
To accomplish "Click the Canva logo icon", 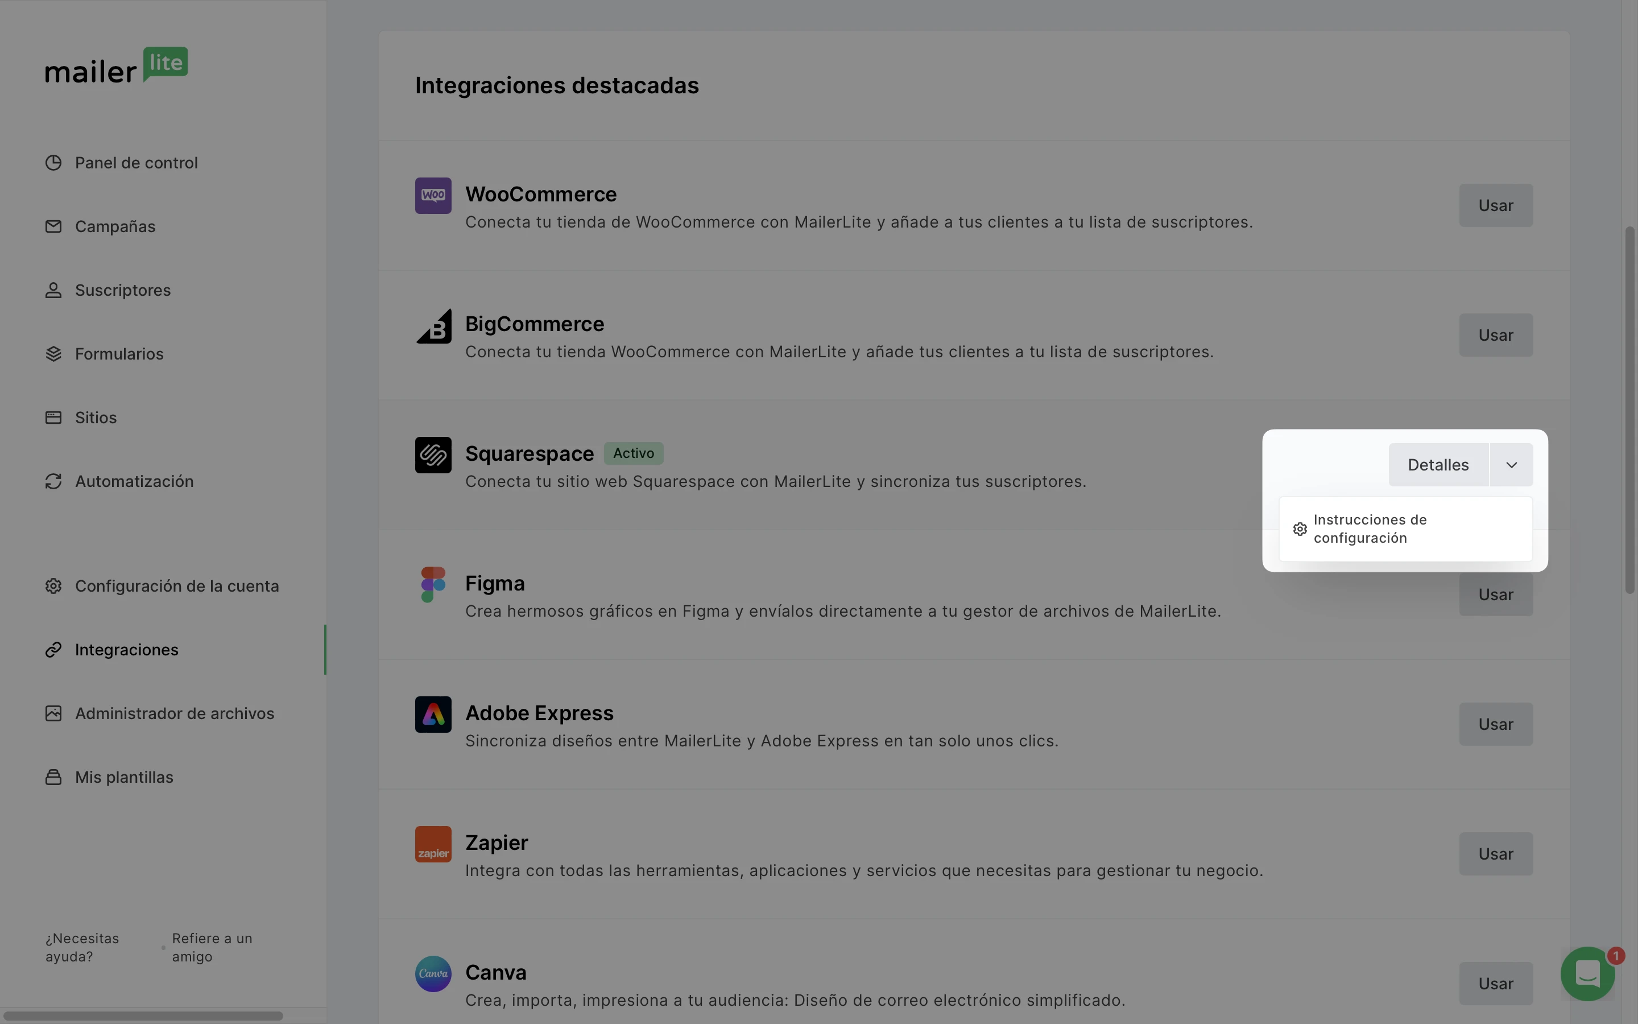I will (433, 974).
